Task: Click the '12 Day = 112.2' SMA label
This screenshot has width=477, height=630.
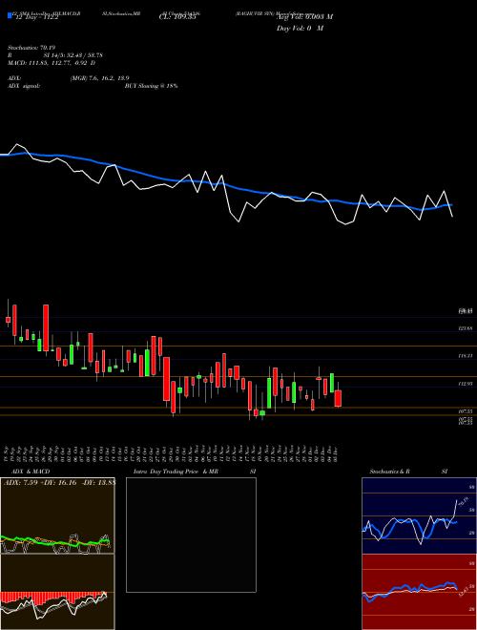Action: 35,17
